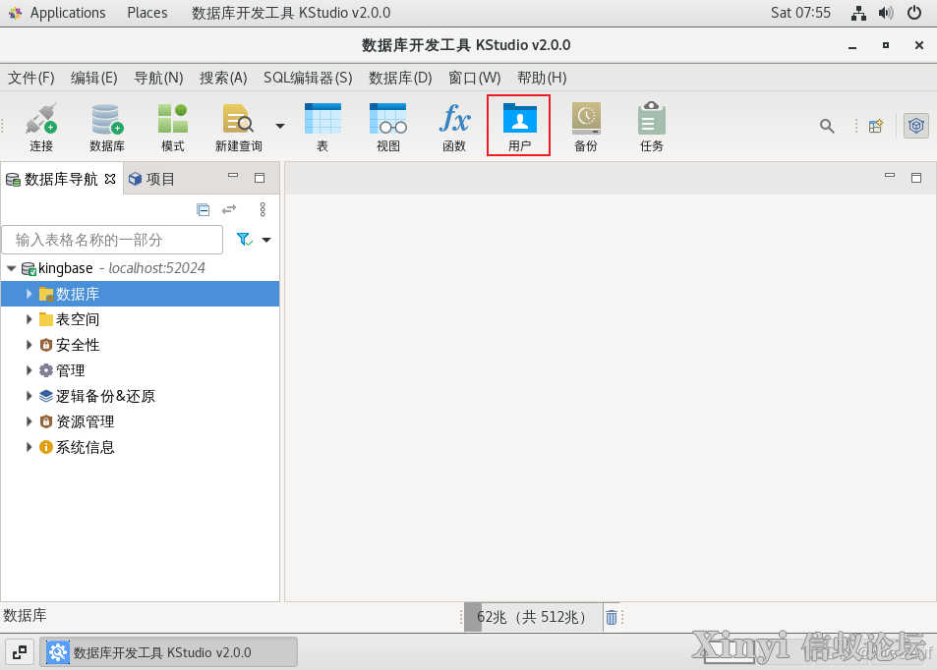Expand the 安全性 node
The image size is (937, 670).
[29, 345]
